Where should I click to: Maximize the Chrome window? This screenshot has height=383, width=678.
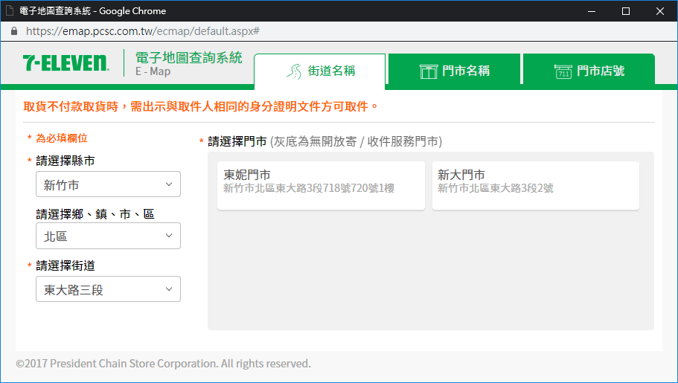click(626, 11)
